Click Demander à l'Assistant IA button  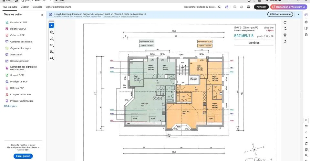point(289,7)
